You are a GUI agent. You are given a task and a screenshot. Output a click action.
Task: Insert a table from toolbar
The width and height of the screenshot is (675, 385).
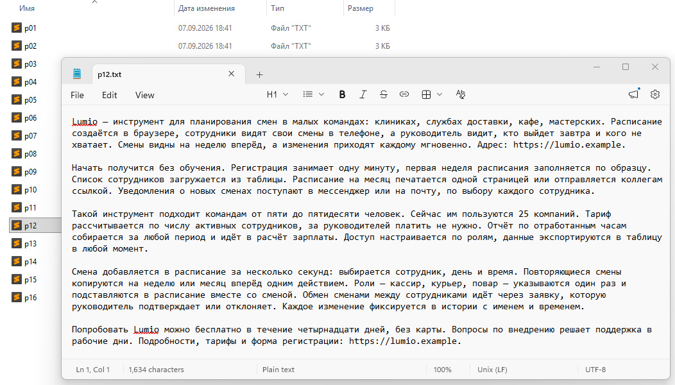(x=426, y=95)
